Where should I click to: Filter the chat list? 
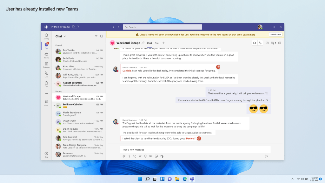coord(96,36)
